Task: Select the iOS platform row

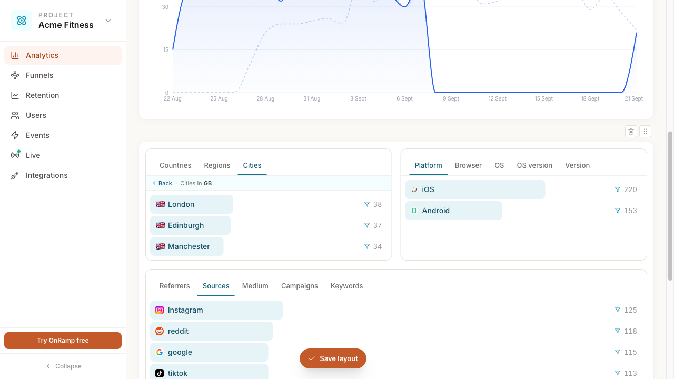Action: [x=523, y=189]
